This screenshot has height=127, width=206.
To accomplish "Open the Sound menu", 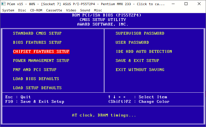I will pyautogui.click(x=85, y=10).
